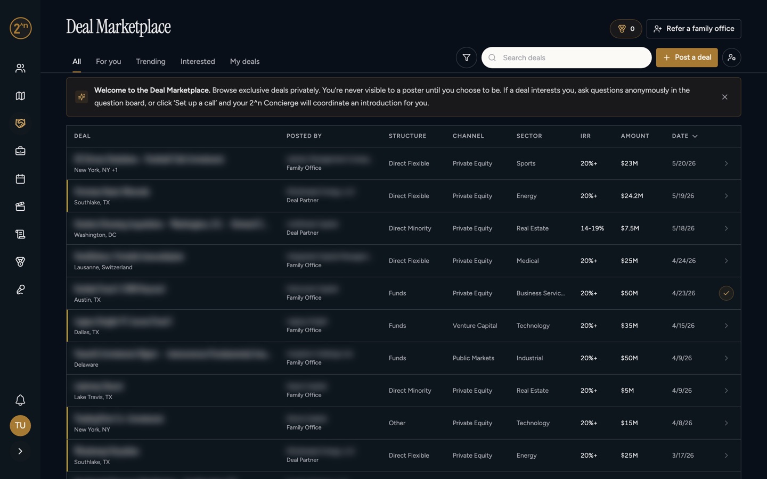
Task: Switch to the Interested tab
Action: coord(198,62)
